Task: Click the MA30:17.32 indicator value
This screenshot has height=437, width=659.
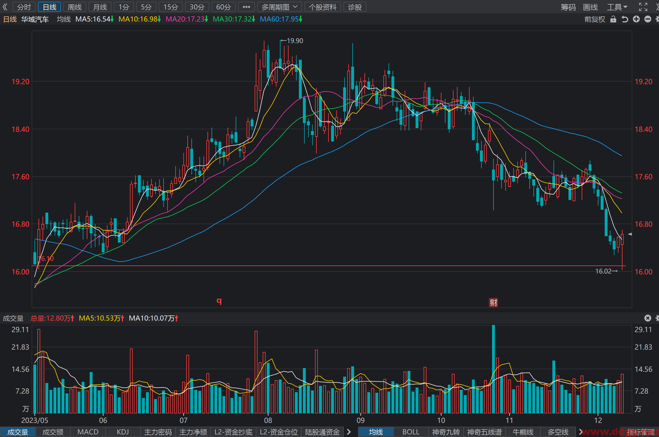Action: click(234, 19)
